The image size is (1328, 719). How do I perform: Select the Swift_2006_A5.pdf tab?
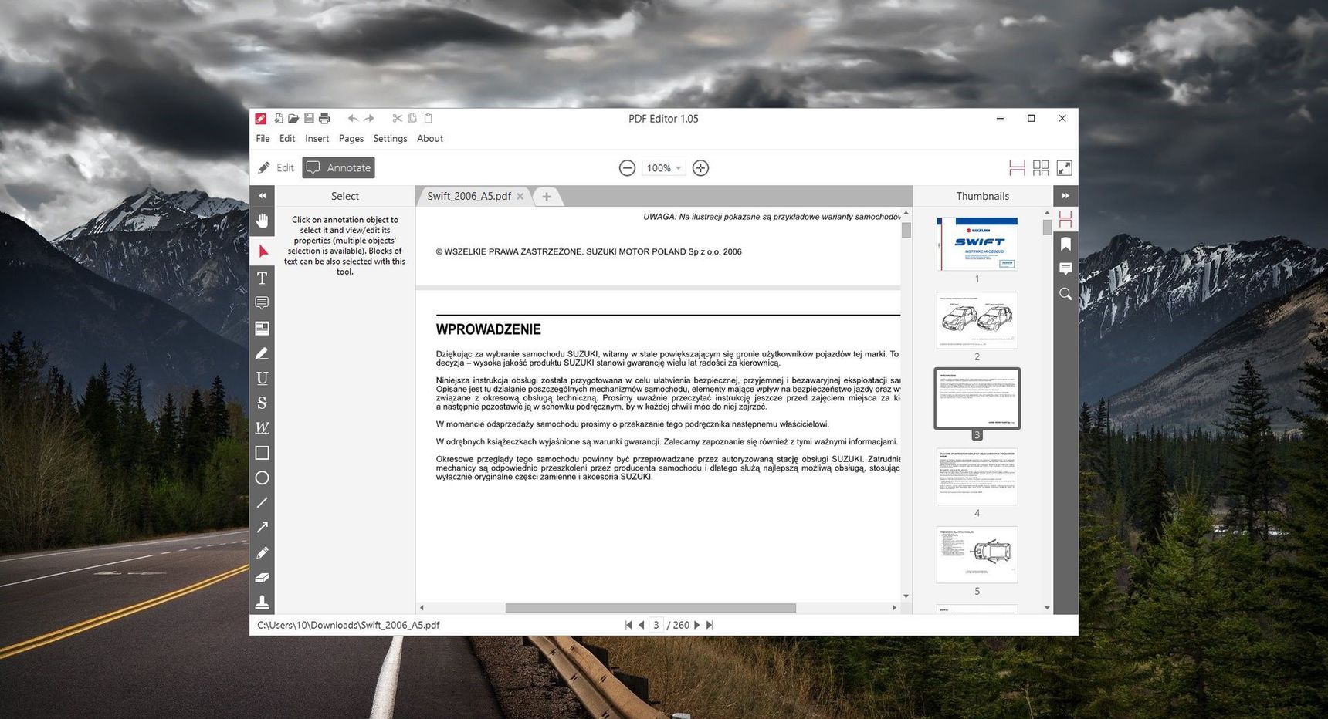469,197
